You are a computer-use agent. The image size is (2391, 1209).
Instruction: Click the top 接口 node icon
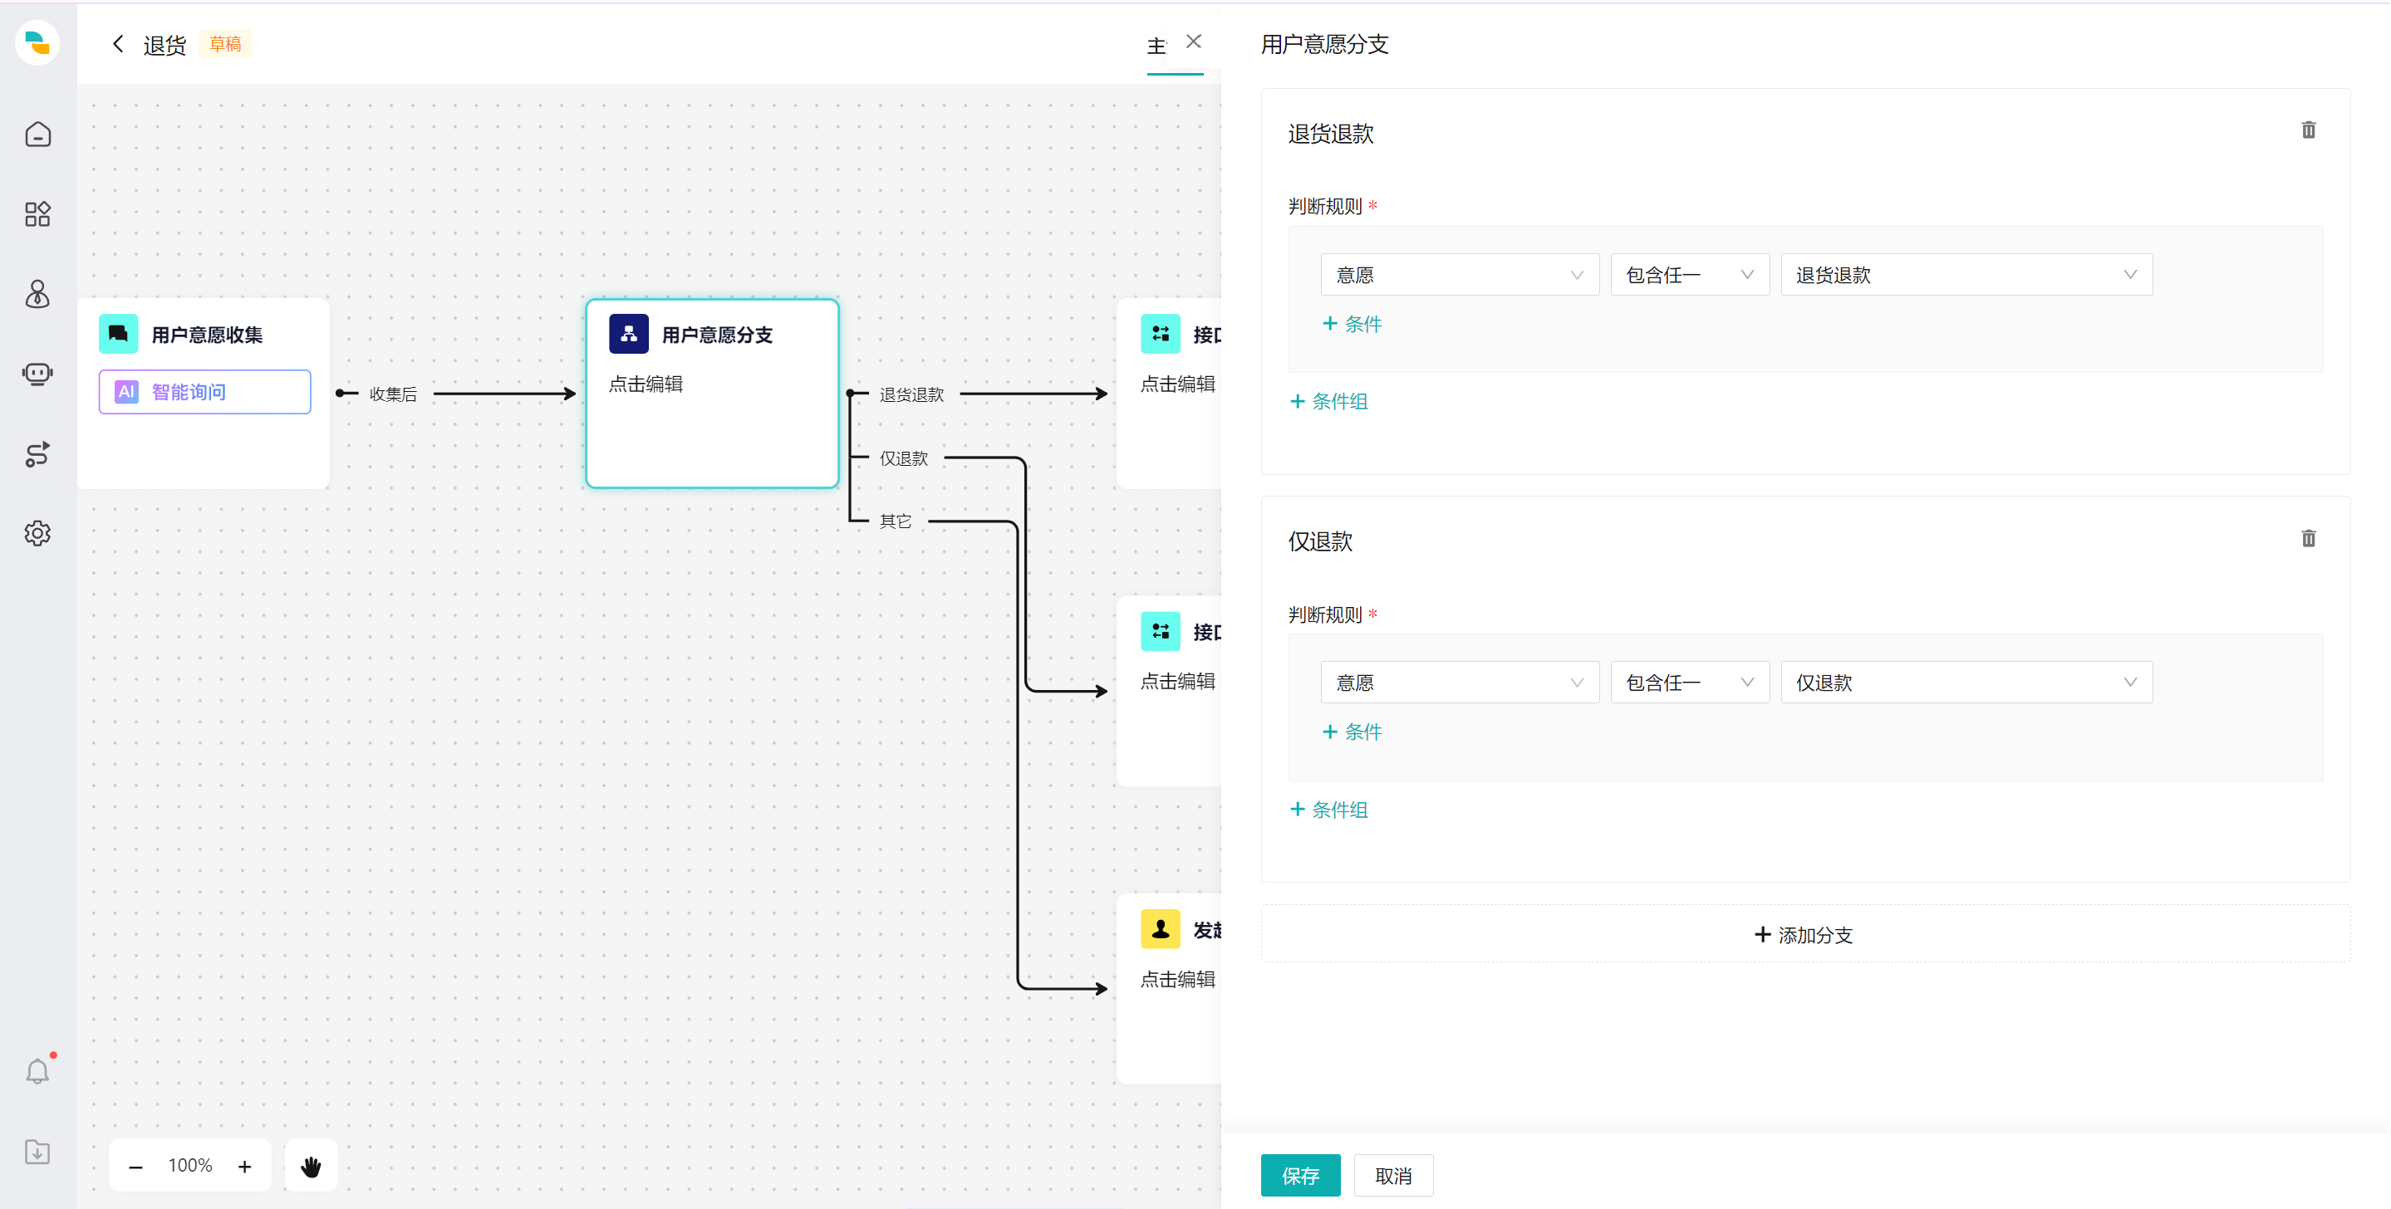pyautogui.click(x=1161, y=334)
